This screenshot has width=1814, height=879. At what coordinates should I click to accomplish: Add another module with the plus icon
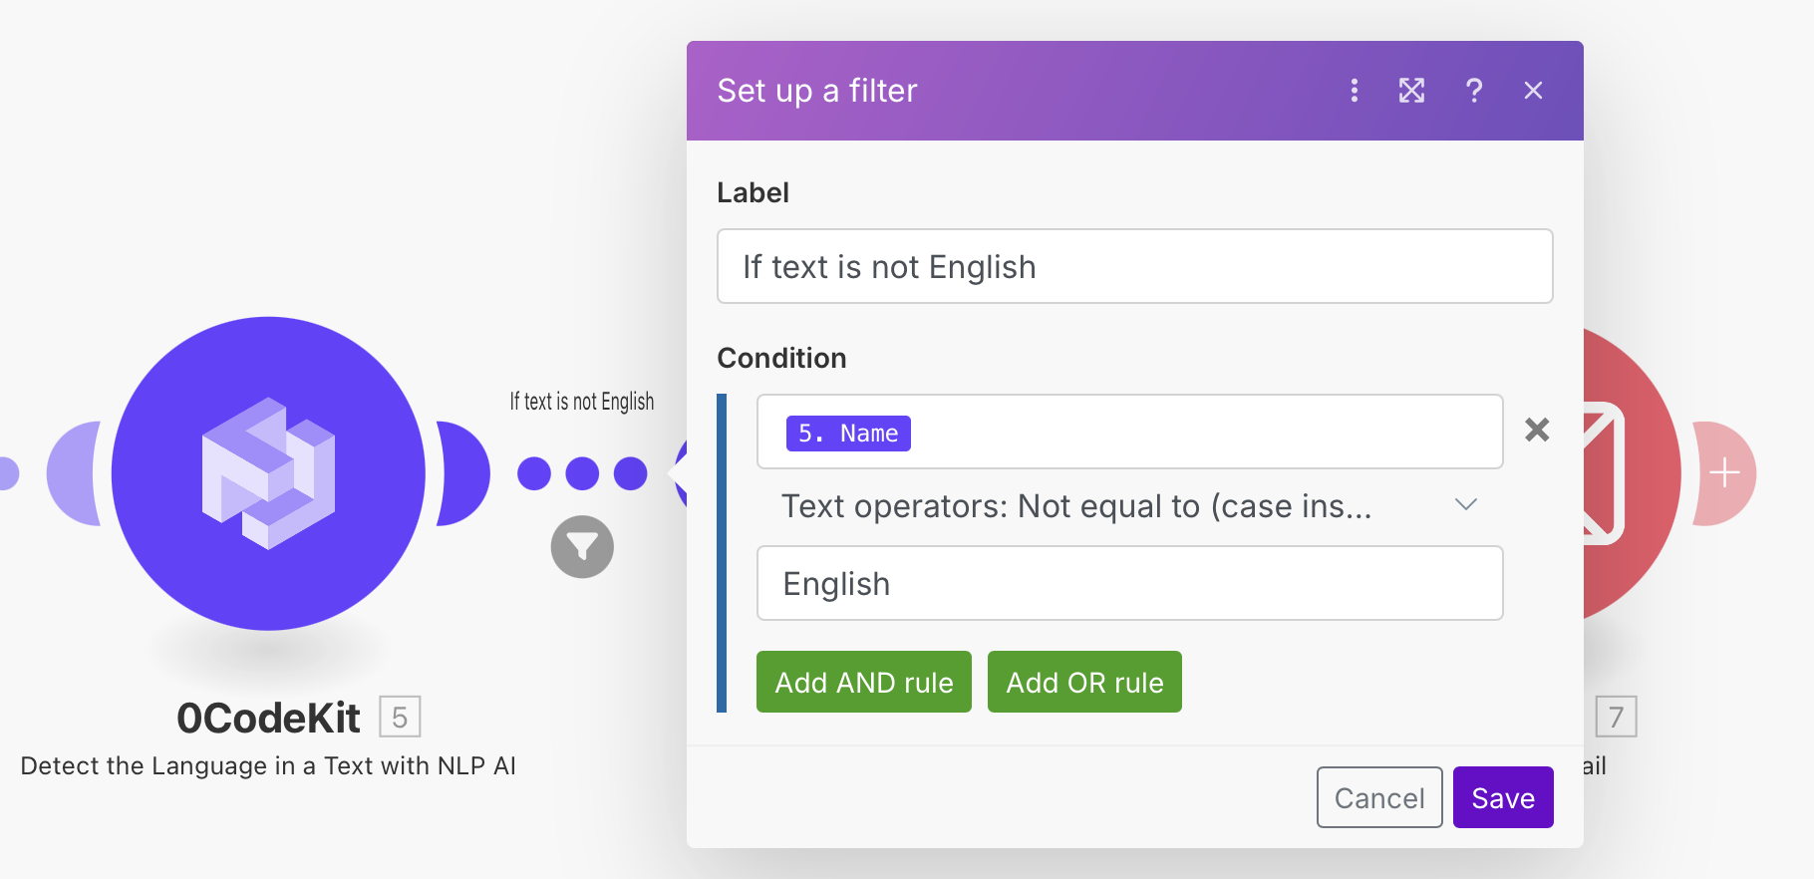click(x=1724, y=473)
